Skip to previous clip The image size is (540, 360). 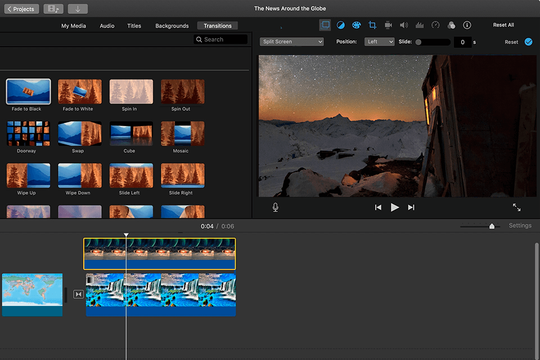click(378, 208)
